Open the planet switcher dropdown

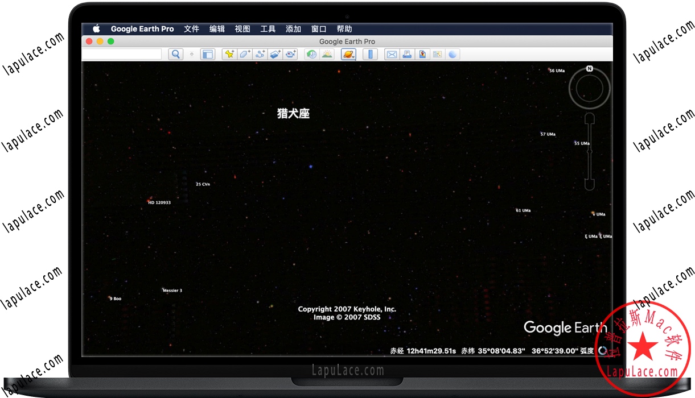coord(348,54)
